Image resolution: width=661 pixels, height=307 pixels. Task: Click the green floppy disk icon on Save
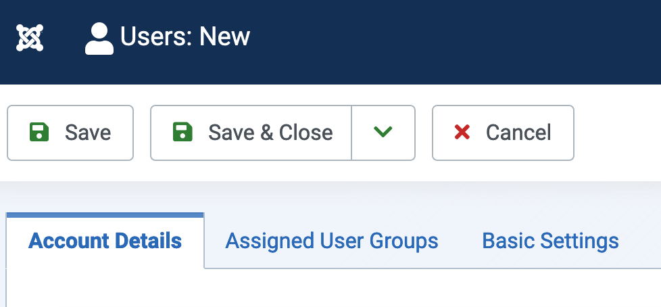point(39,133)
